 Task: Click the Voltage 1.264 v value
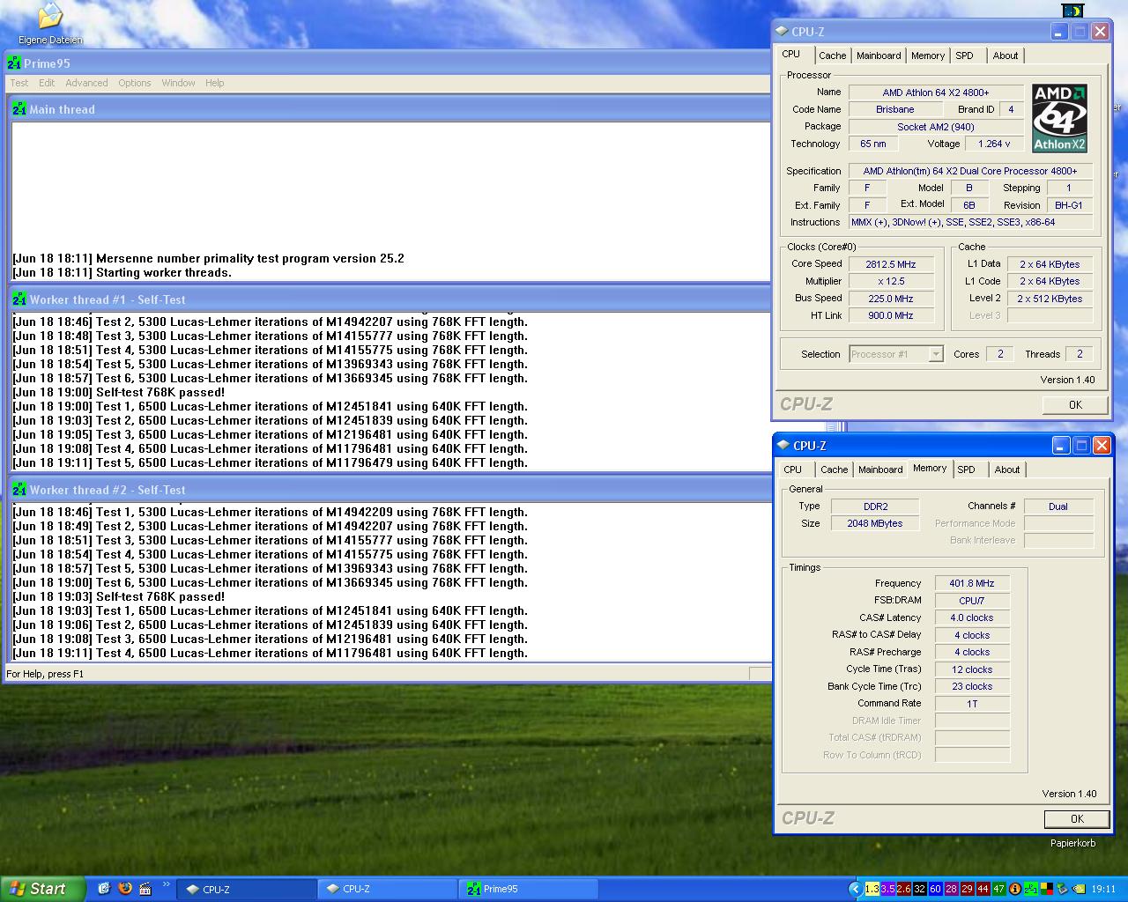click(x=994, y=144)
